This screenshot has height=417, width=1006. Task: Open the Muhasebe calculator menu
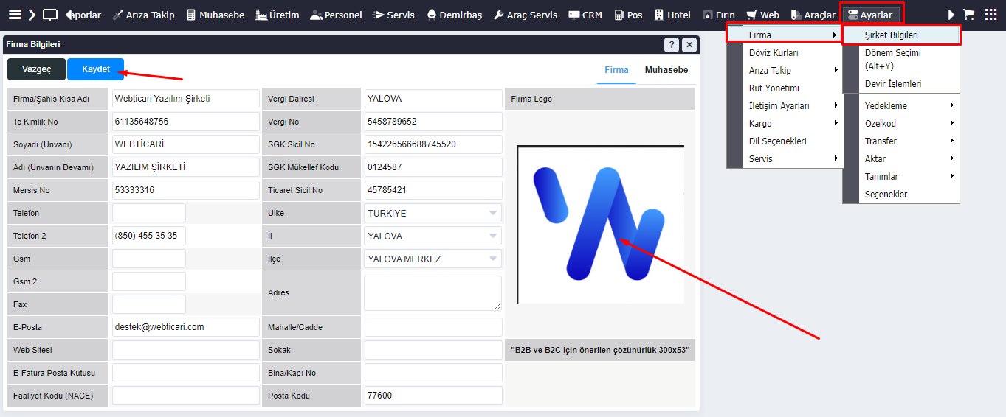(215, 15)
